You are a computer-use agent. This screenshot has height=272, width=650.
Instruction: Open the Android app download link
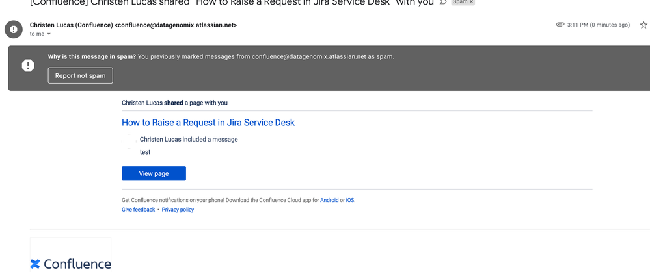pos(329,200)
